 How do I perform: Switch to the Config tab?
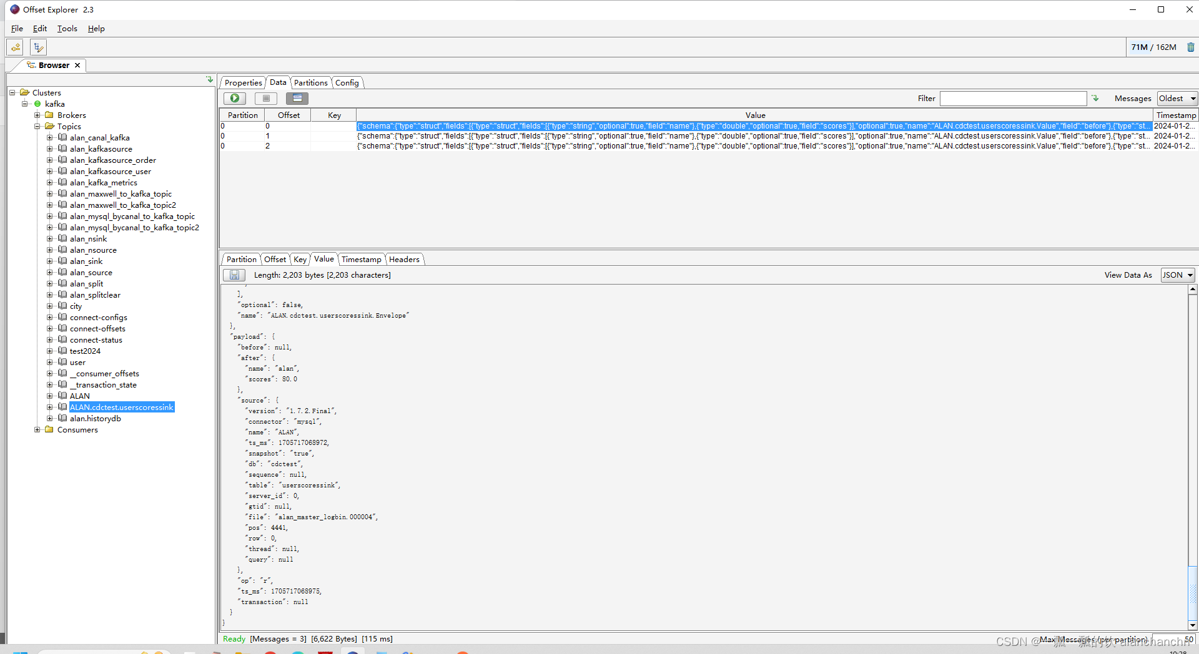(347, 83)
